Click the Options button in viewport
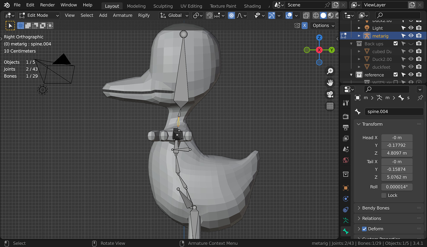 tap(323, 26)
